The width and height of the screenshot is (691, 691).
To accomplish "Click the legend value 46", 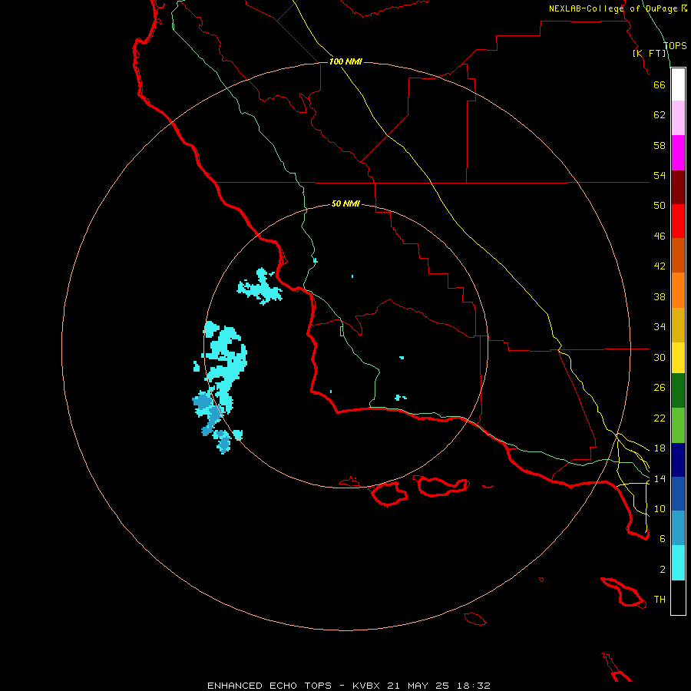I will coord(660,236).
